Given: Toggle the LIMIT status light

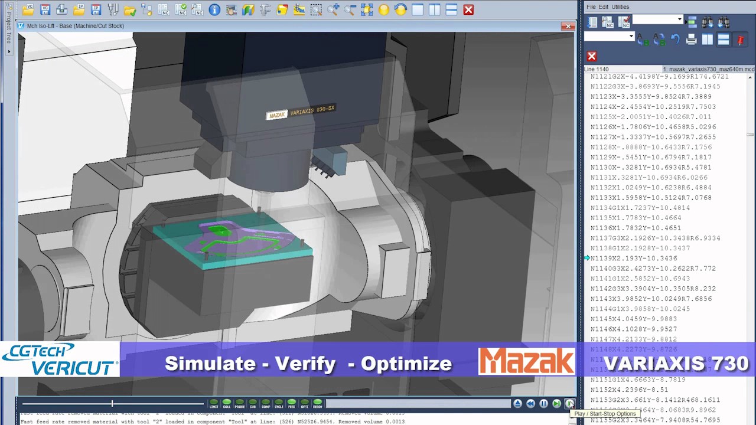Looking at the screenshot, I should (214, 403).
